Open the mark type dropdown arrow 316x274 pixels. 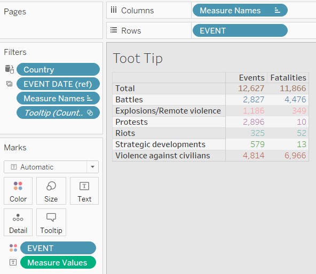pyautogui.click(x=92, y=167)
